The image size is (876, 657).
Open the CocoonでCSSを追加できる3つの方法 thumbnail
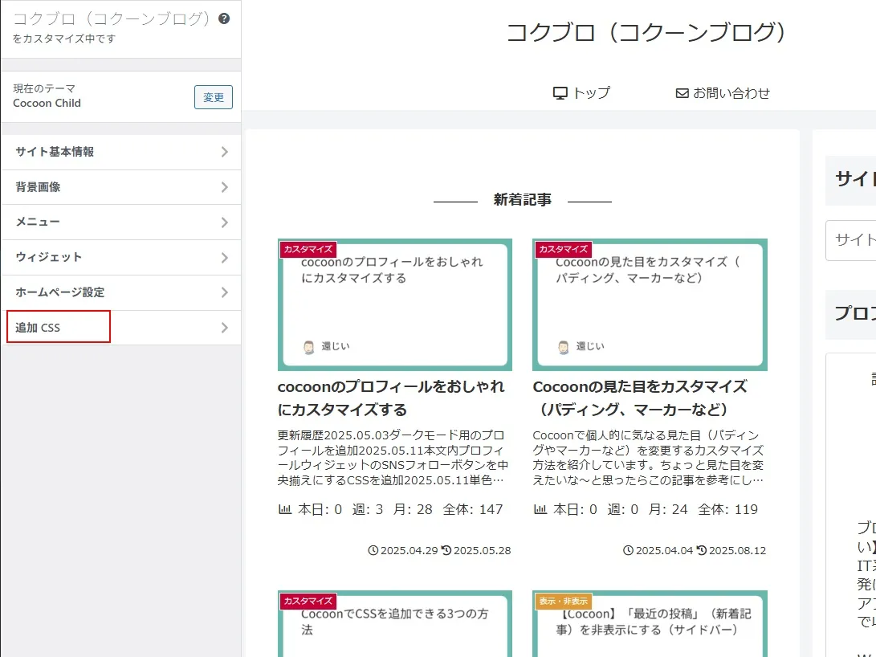[394, 626]
